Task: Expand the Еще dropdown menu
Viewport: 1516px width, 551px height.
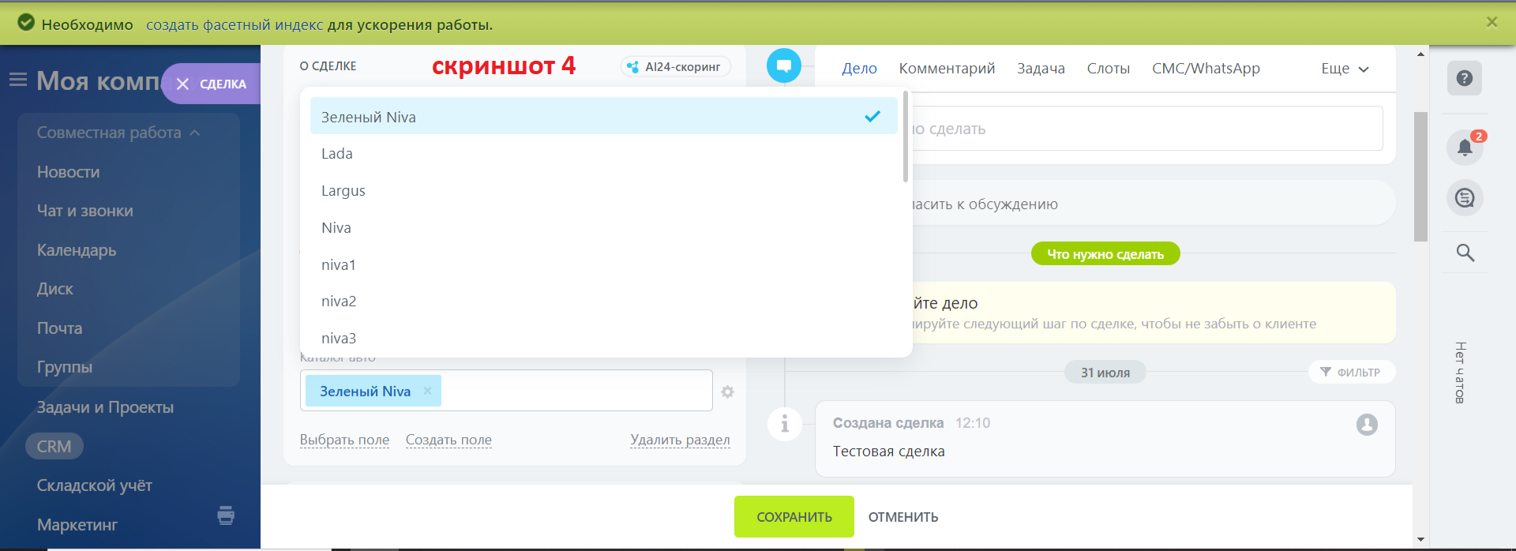Action: (1344, 69)
